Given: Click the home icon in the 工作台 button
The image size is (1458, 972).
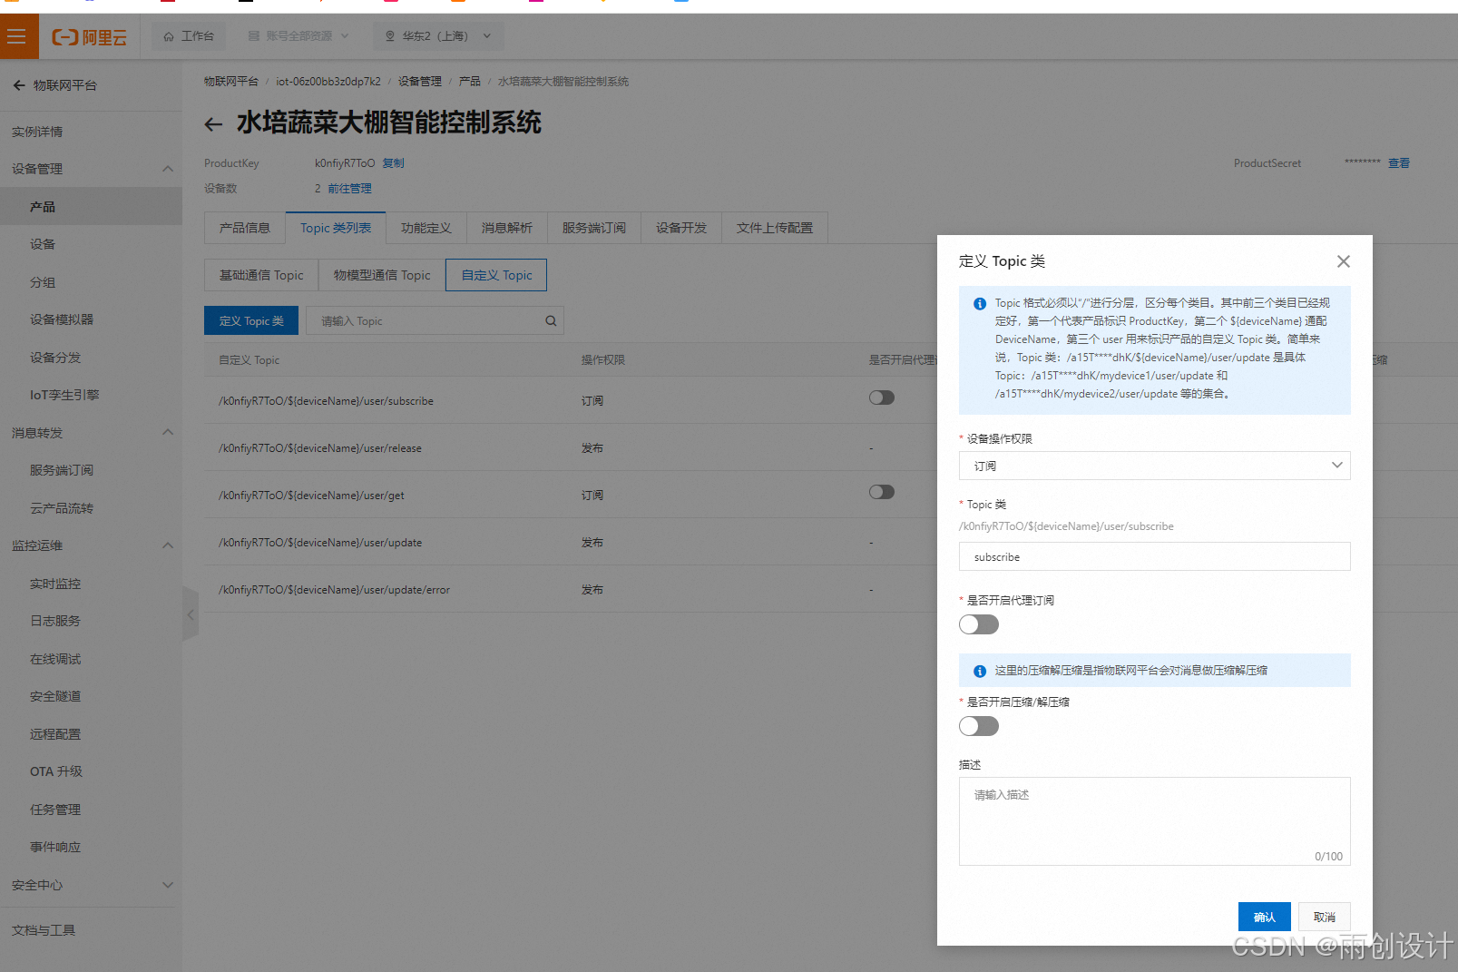Looking at the screenshot, I should pos(169,37).
